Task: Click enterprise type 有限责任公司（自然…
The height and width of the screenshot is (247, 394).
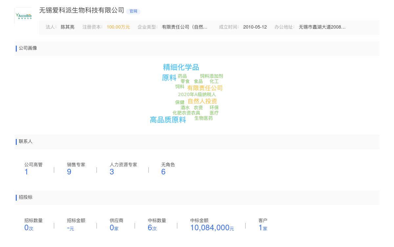Action: 185,27
